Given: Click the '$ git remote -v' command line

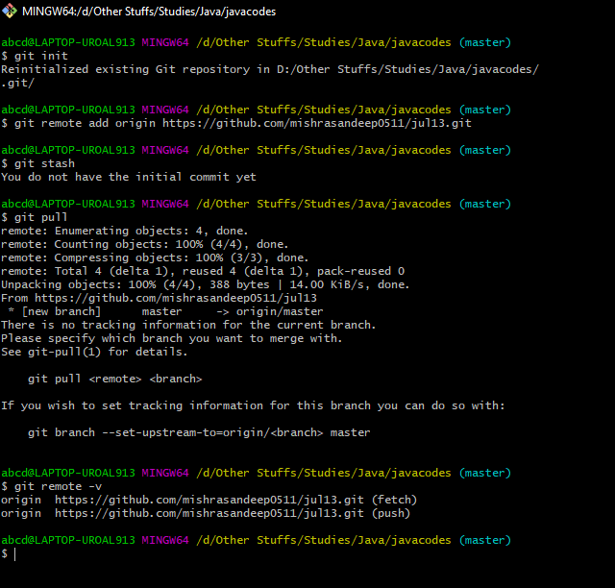Looking at the screenshot, I should [51, 486].
